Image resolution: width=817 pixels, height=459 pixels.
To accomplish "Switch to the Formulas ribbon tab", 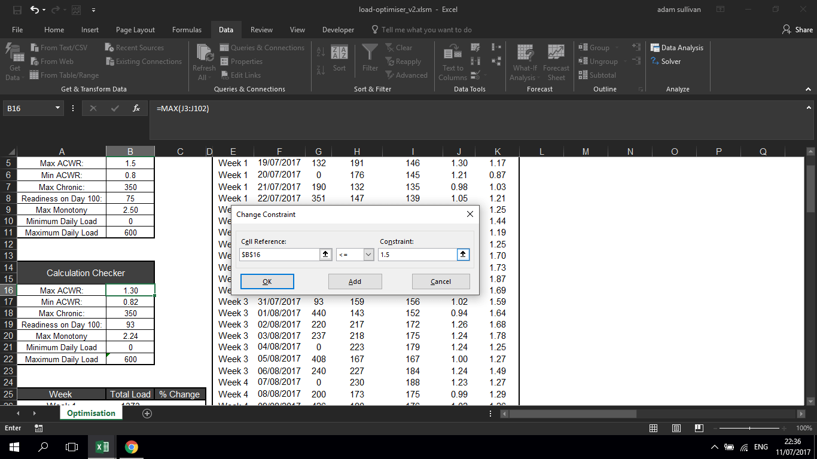I will click(x=187, y=29).
